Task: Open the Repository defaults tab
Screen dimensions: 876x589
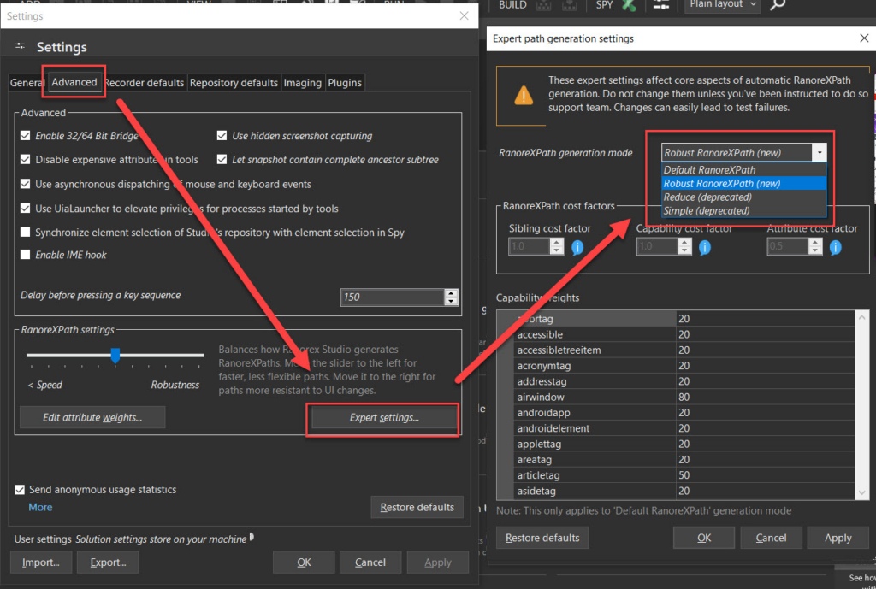Action: click(234, 83)
